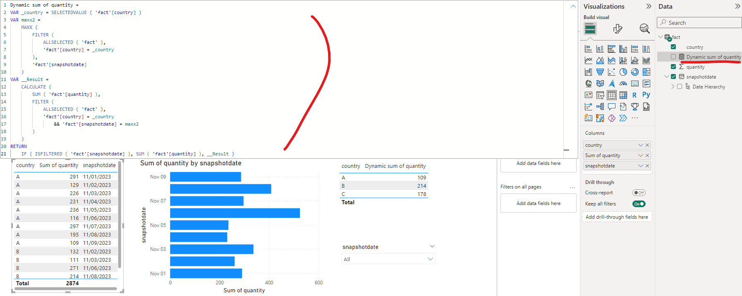This screenshot has width=742, height=296.
Task: Select the 100% stacked column chart visual
Action: point(646,49)
